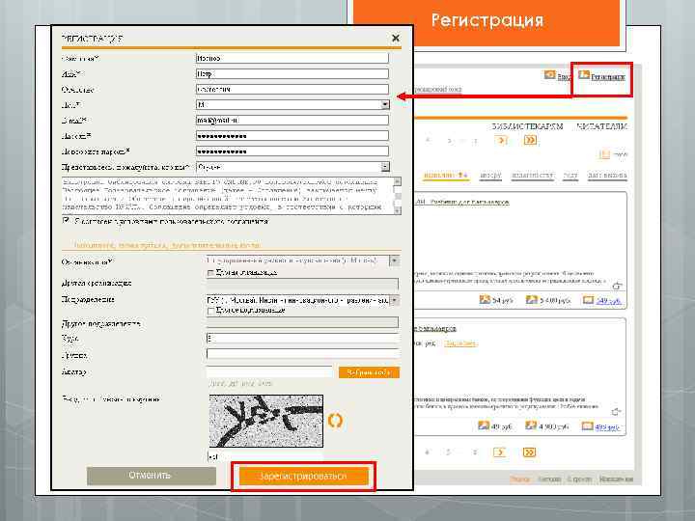Open the БИБЛИОТЕКАРЯМ menu item

click(x=527, y=126)
